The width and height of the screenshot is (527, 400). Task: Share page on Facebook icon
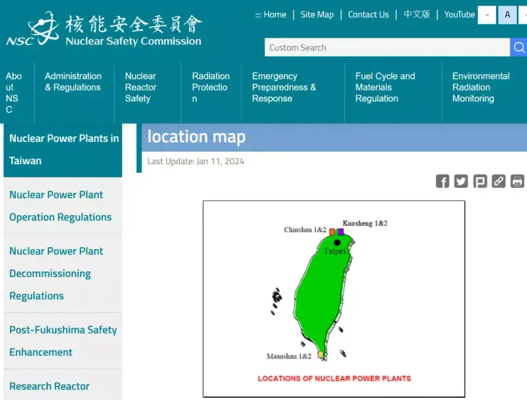coord(443,181)
